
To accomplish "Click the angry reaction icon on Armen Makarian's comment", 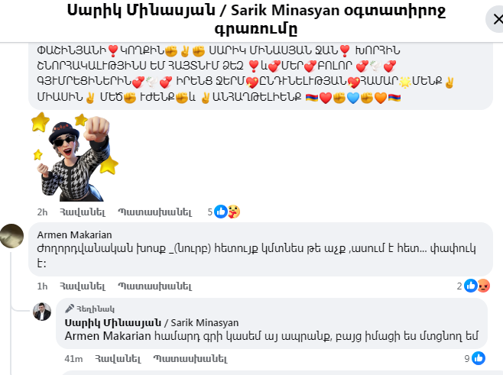I will click(484, 286).
